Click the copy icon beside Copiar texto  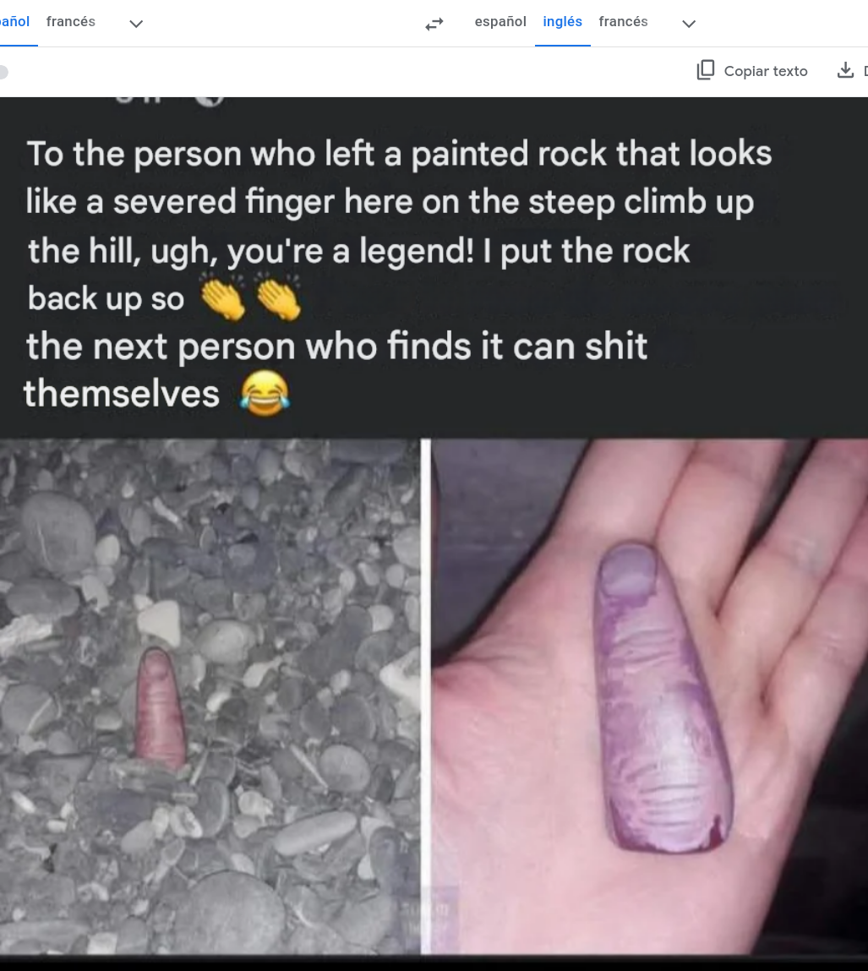705,71
